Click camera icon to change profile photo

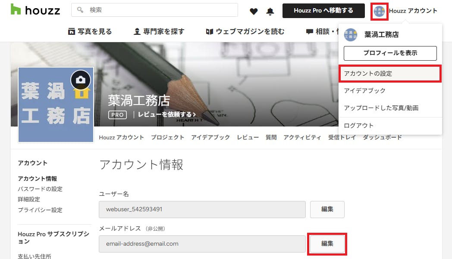81,80
